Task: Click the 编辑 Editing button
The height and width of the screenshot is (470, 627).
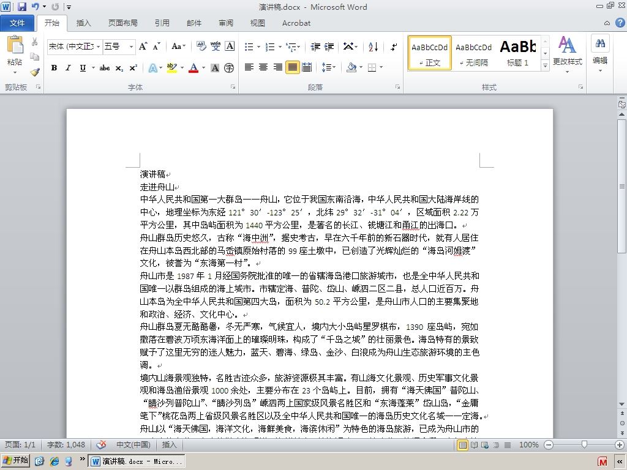Action: tap(600, 54)
